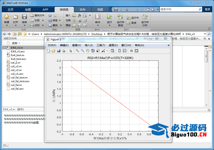Click the comment percent icon in ribbon

coord(74,20)
